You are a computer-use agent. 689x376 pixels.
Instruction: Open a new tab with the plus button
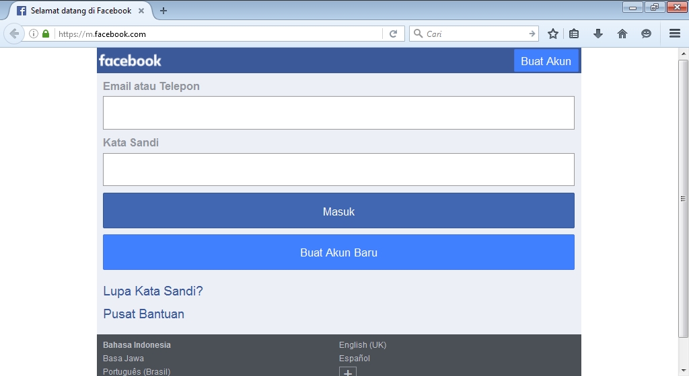(x=164, y=11)
